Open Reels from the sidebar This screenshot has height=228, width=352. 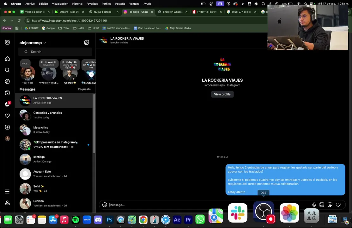click(7, 93)
